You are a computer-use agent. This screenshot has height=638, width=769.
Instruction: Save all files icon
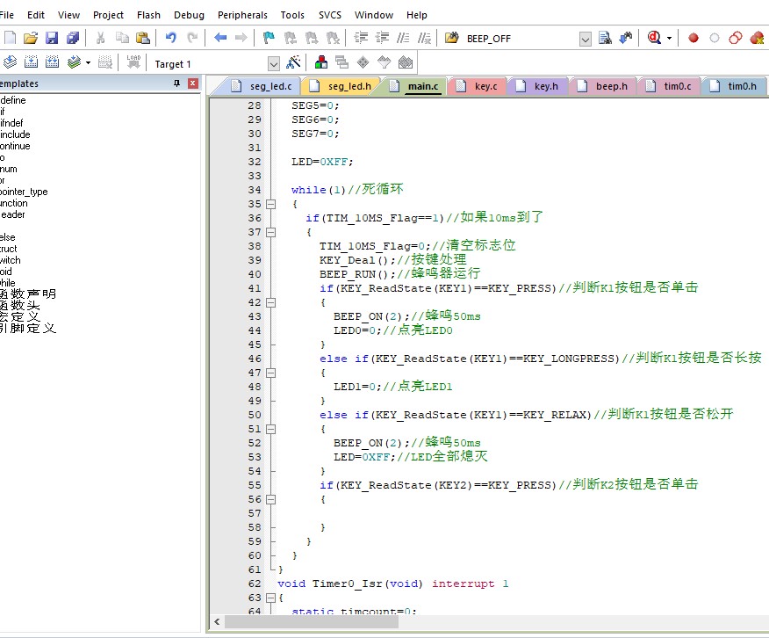(x=73, y=38)
